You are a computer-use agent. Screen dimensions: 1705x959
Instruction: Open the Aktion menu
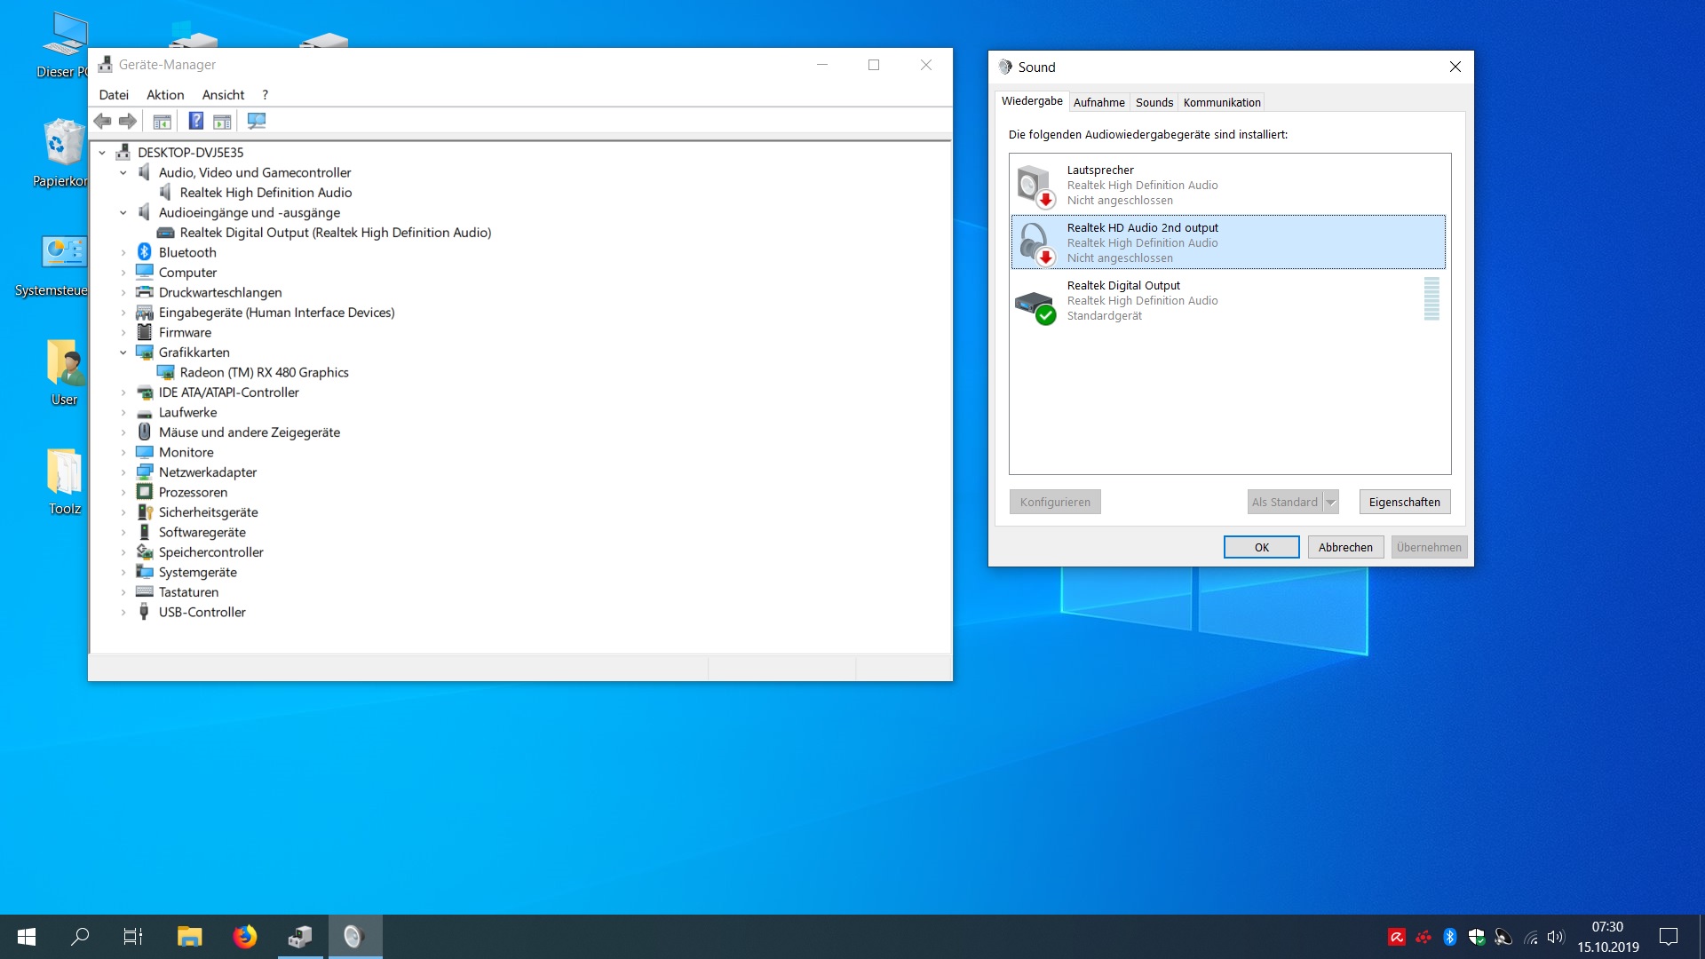coord(165,95)
